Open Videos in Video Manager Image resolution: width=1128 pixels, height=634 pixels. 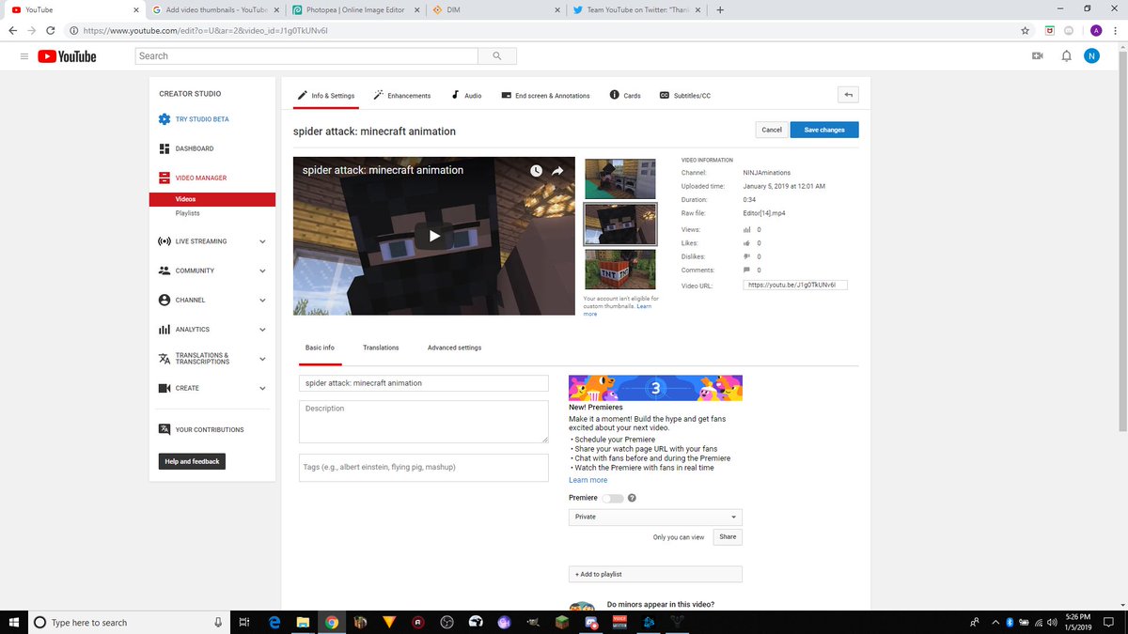pyautogui.click(x=211, y=199)
